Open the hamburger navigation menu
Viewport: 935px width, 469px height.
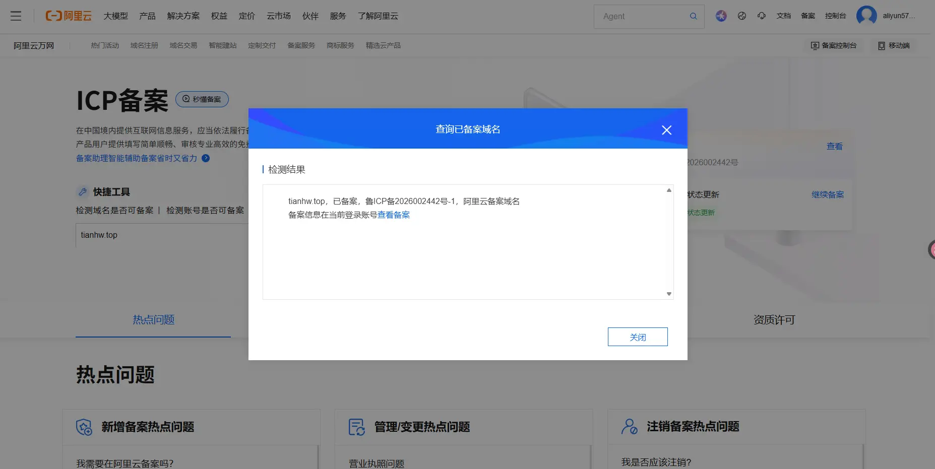(16, 16)
